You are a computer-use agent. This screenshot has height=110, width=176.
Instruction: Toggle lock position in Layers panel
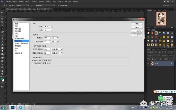(x=158, y=59)
